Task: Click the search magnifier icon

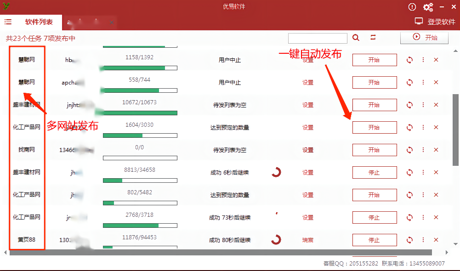Action: point(356,38)
